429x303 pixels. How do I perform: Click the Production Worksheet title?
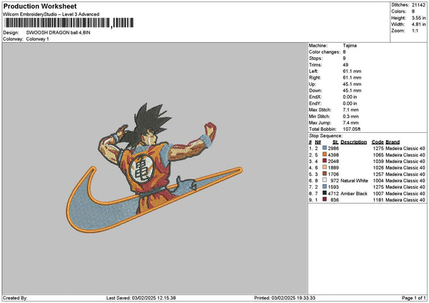click(40, 6)
